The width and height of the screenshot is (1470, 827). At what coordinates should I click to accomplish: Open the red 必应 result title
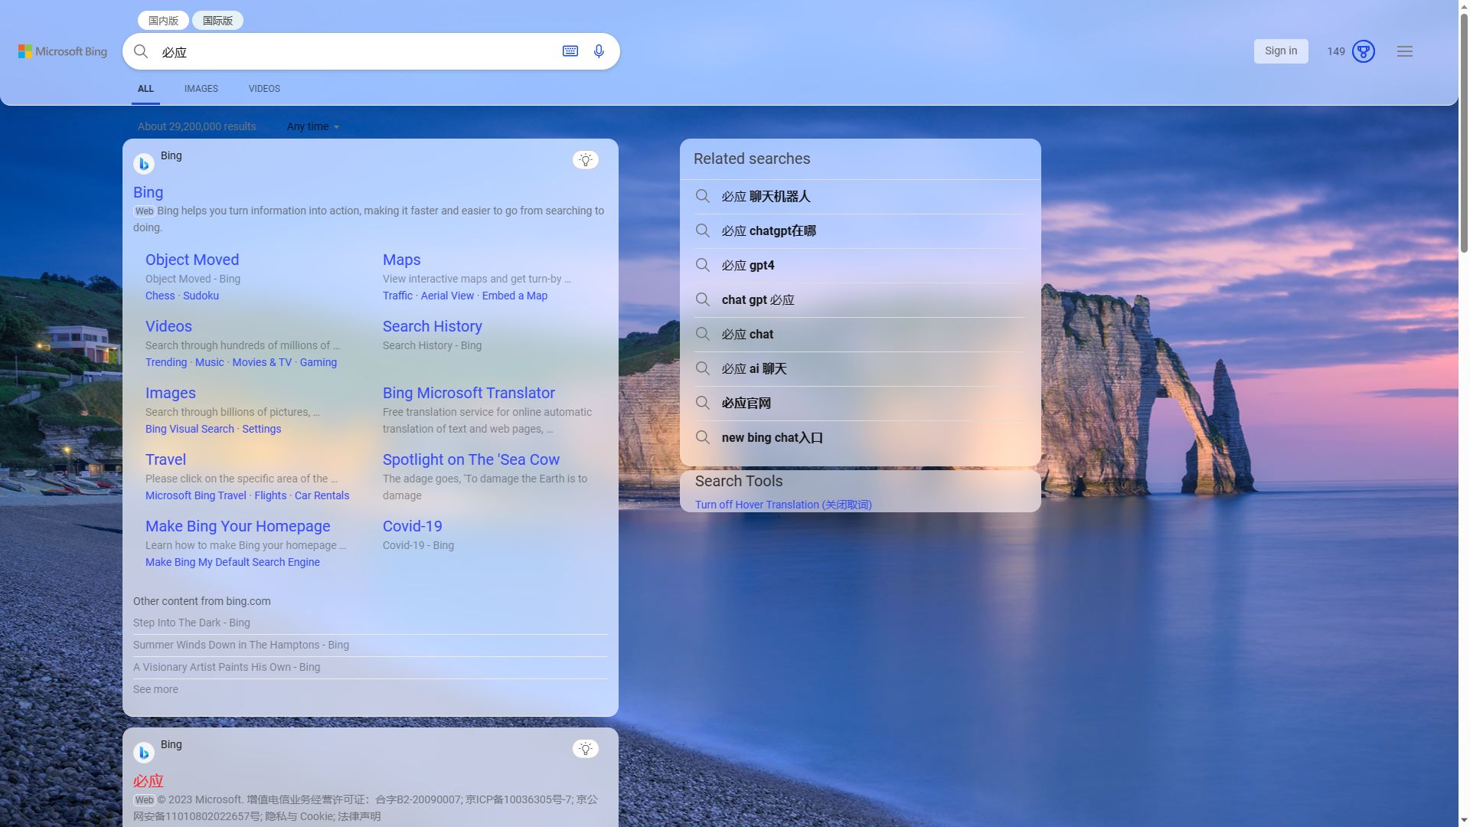pos(149,781)
